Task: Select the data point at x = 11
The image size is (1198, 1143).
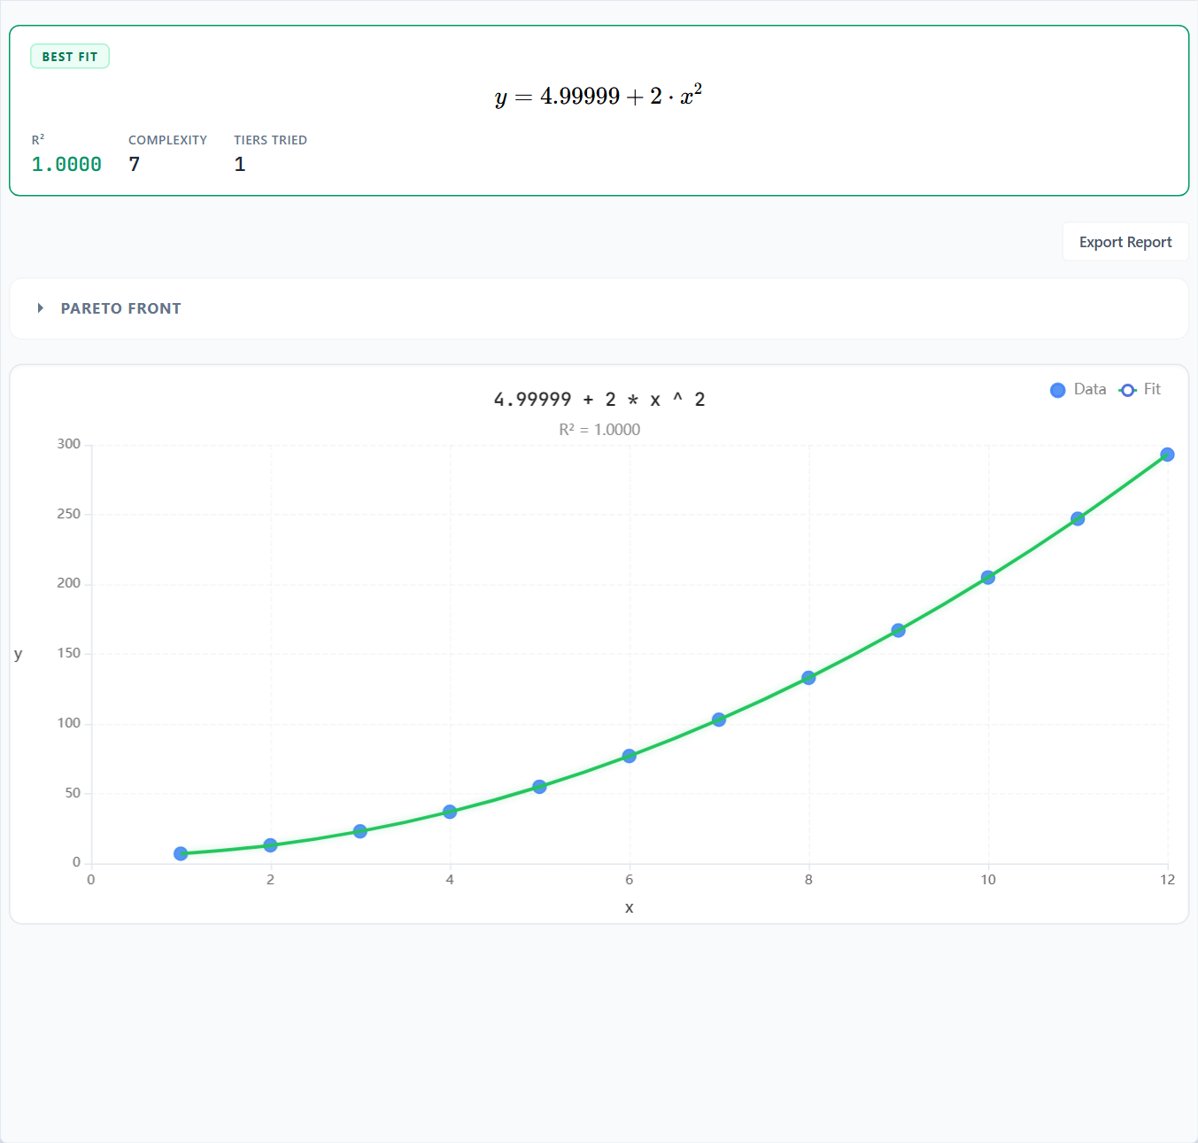Action: [x=1078, y=518]
